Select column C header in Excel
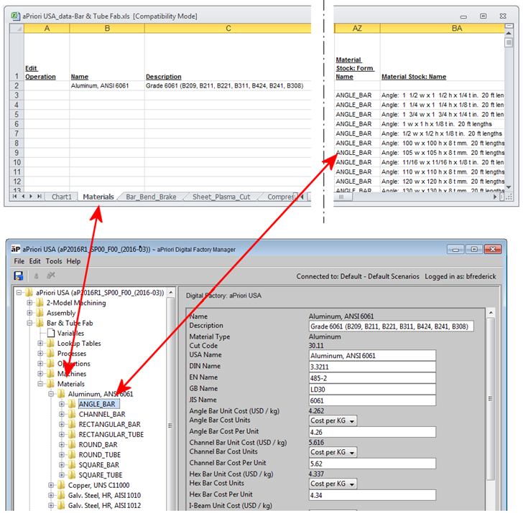The width and height of the screenshot is (523, 513). [228, 28]
